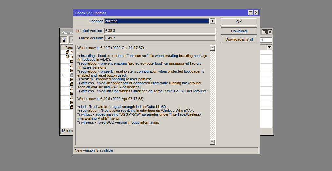Select the Installed Version field 6.38.3
The width and height of the screenshot is (332, 171).
[160, 31]
